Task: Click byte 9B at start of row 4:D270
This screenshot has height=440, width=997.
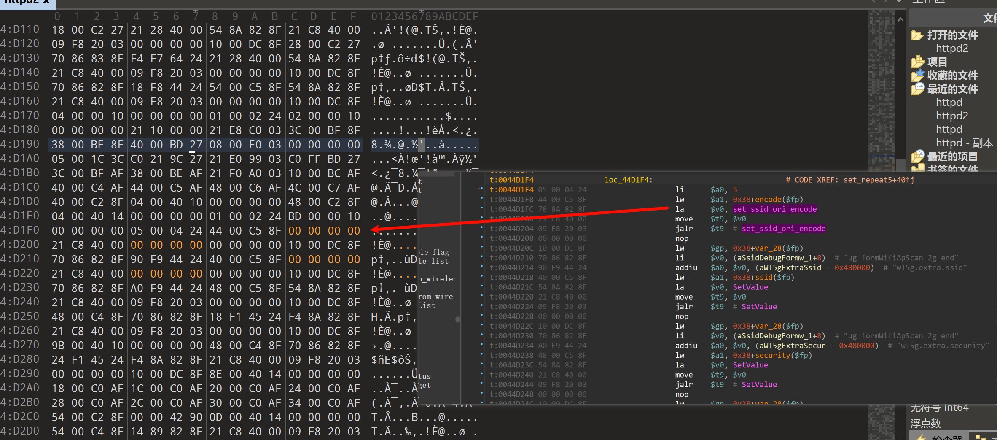Action: [x=58, y=346]
